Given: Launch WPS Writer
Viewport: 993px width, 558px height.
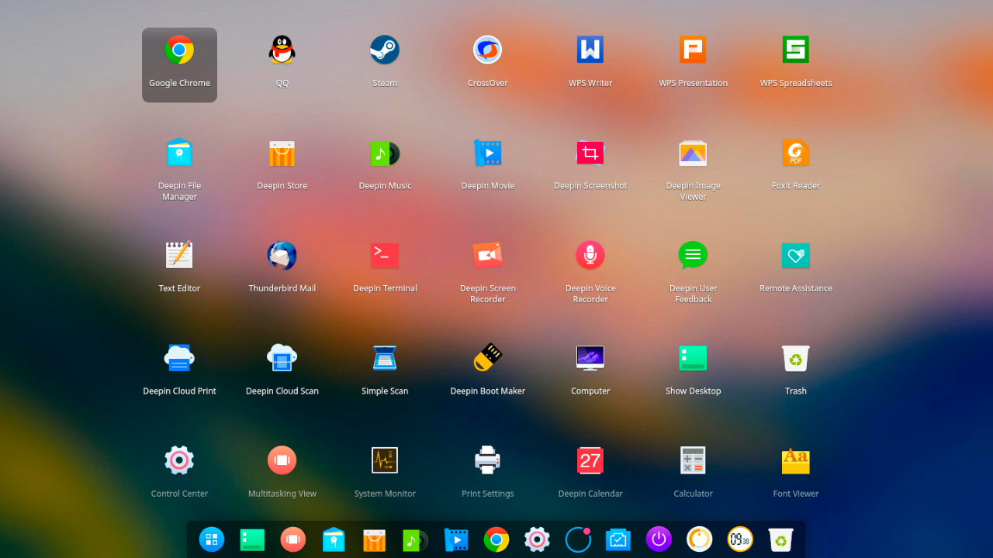Looking at the screenshot, I should (x=590, y=50).
